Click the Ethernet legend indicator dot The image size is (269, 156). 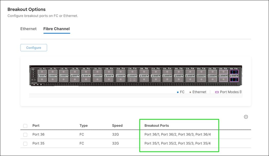pyautogui.click(x=190, y=92)
